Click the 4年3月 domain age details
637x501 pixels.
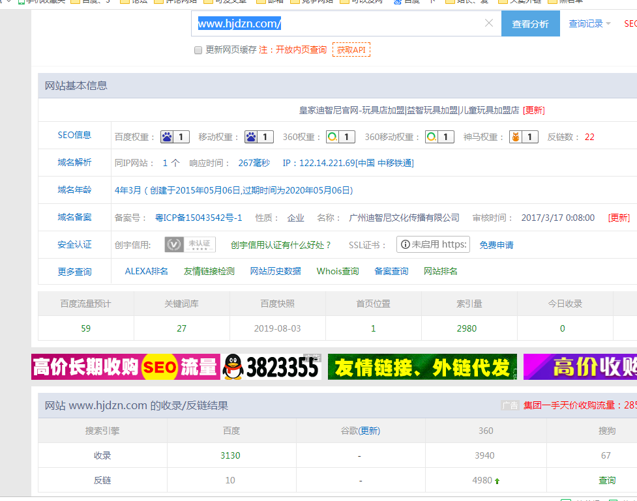tap(234, 190)
